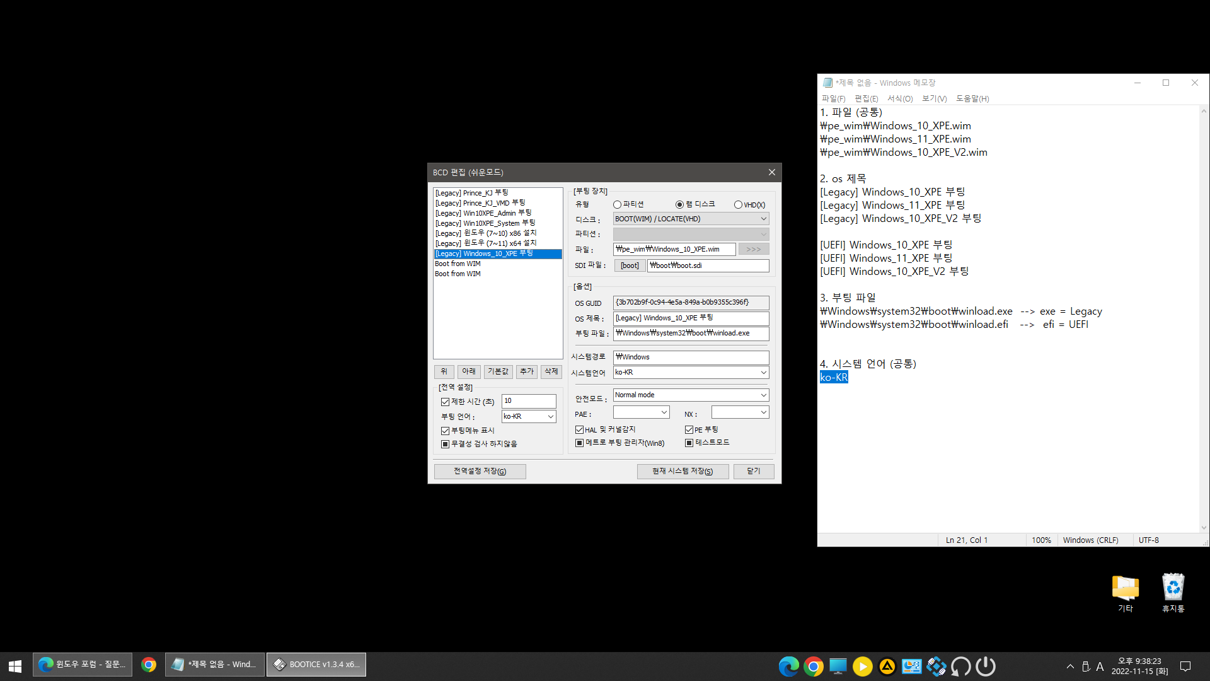Toggle the 테스트모드 checkbox

pos(689,443)
